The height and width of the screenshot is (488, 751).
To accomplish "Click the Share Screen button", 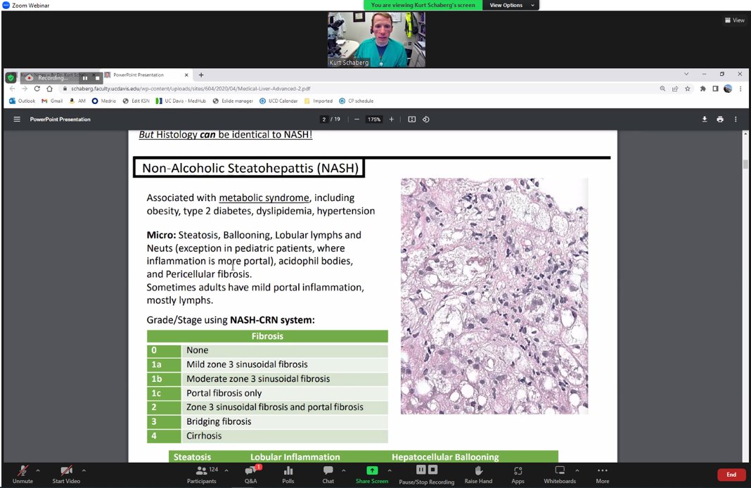I will [x=372, y=475].
